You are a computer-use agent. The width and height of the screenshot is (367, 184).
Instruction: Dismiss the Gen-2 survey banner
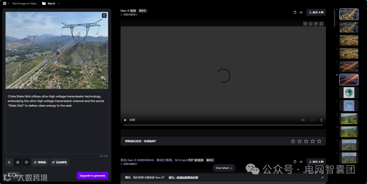click(322, 178)
